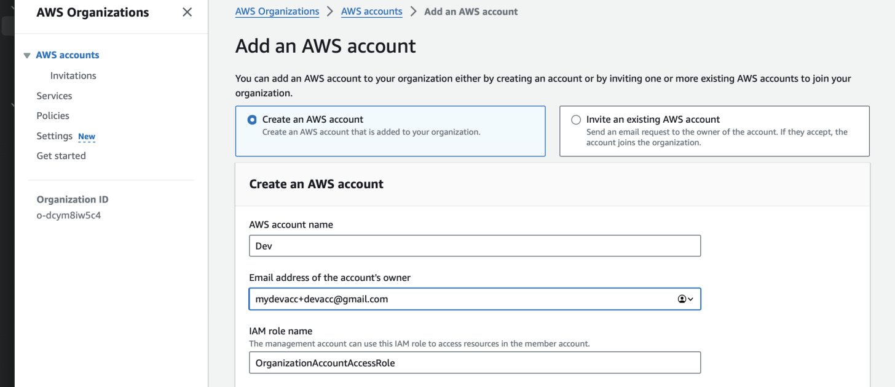Open Policies from the sidebar
The height and width of the screenshot is (387, 895).
coord(53,115)
